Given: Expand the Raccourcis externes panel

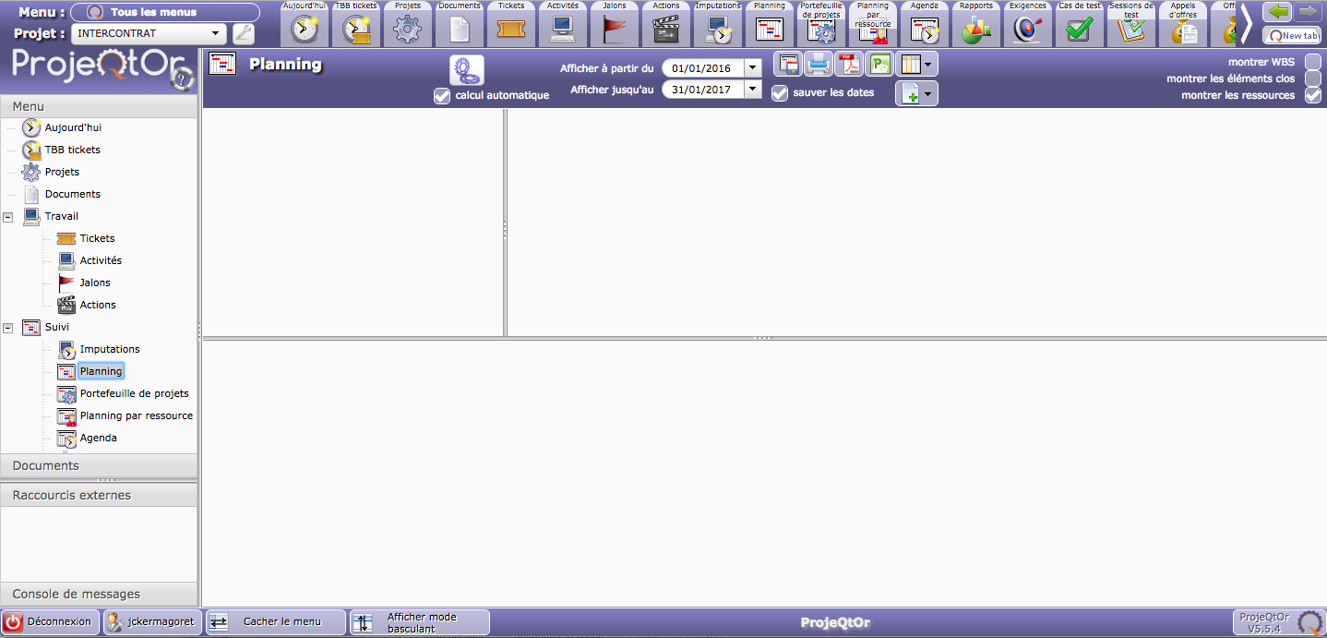Looking at the screenshot, I should point(99,496).
